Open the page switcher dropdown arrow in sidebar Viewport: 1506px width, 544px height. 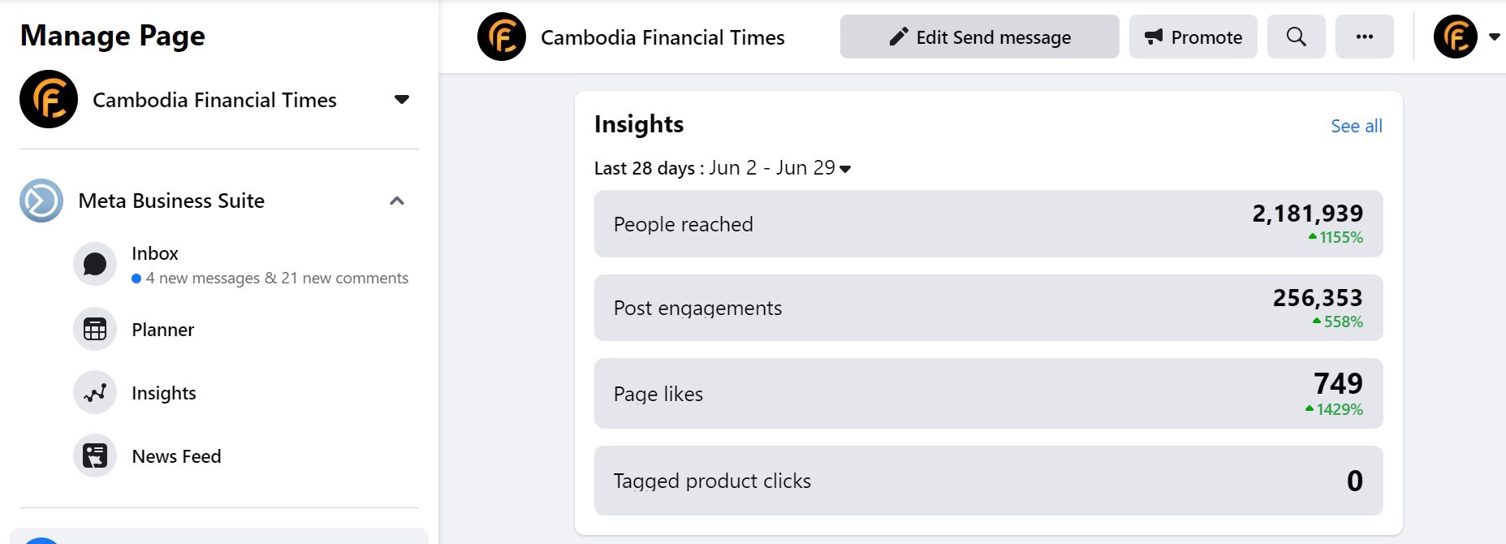[401, 100]
